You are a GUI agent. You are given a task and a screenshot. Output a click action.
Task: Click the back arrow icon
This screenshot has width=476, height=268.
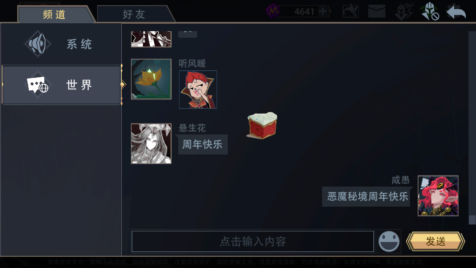coord(456,12)
